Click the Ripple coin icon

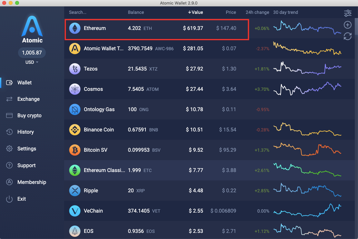tap(75, 191)
